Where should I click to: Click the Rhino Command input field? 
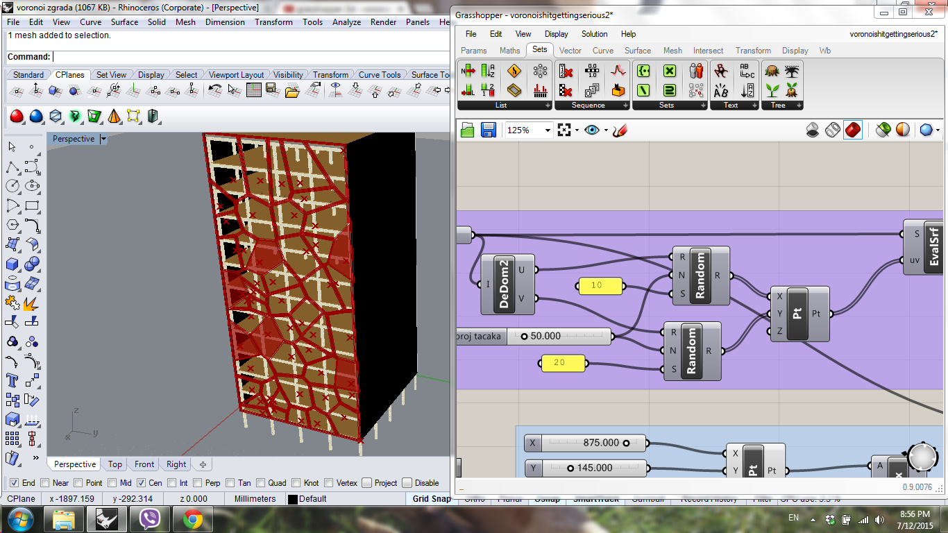click(x=251, y=57)
